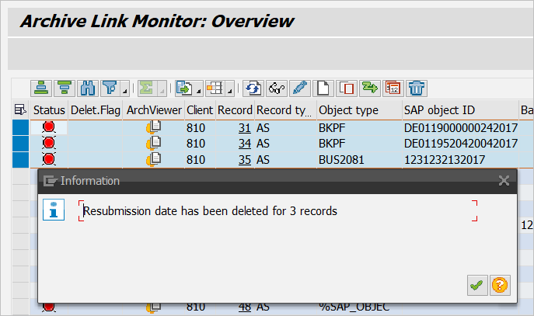The height and width of the screenshot is (316, 534).
Task: Click the Refresh toolbar icon
Action: tap(253, 88)
